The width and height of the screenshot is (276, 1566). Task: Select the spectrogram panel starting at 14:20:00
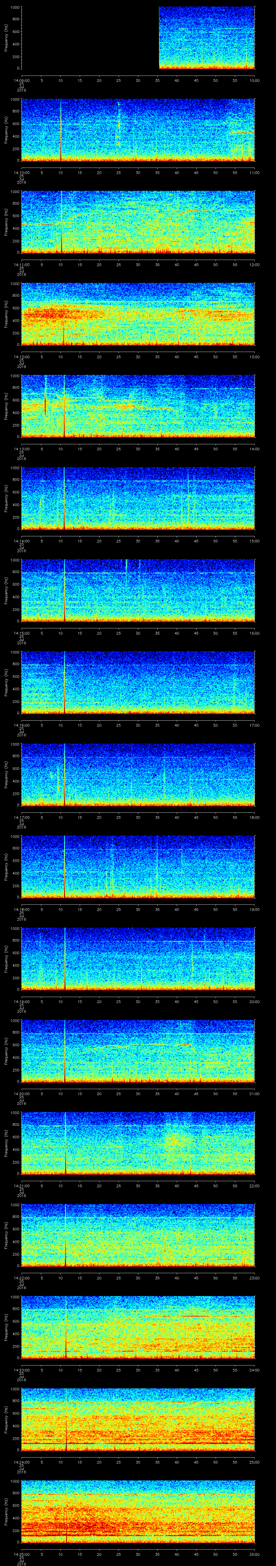pyautogui.click(x=138, y=1050)
